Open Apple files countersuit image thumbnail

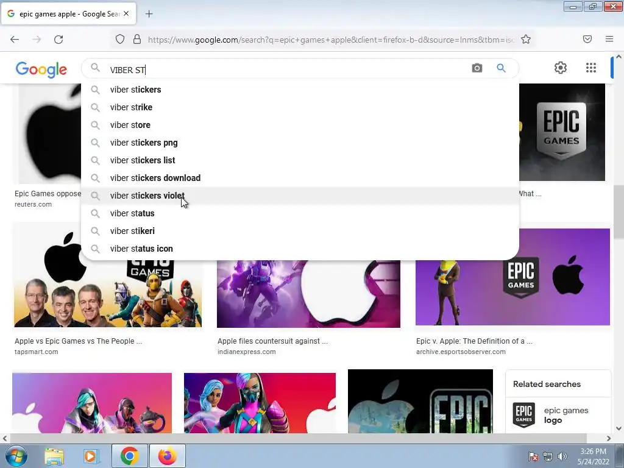[308, 294]
